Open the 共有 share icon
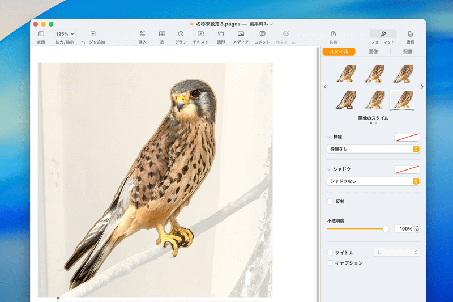Image resolution: width=453 pixels, height=302 pixels. (333, 34)
